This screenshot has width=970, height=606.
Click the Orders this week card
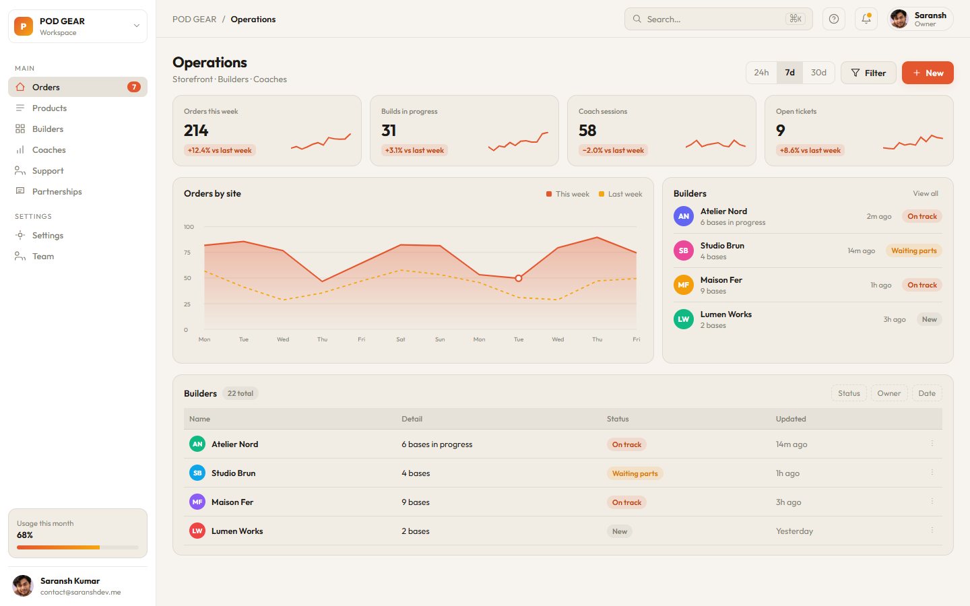tap(267, 131)
